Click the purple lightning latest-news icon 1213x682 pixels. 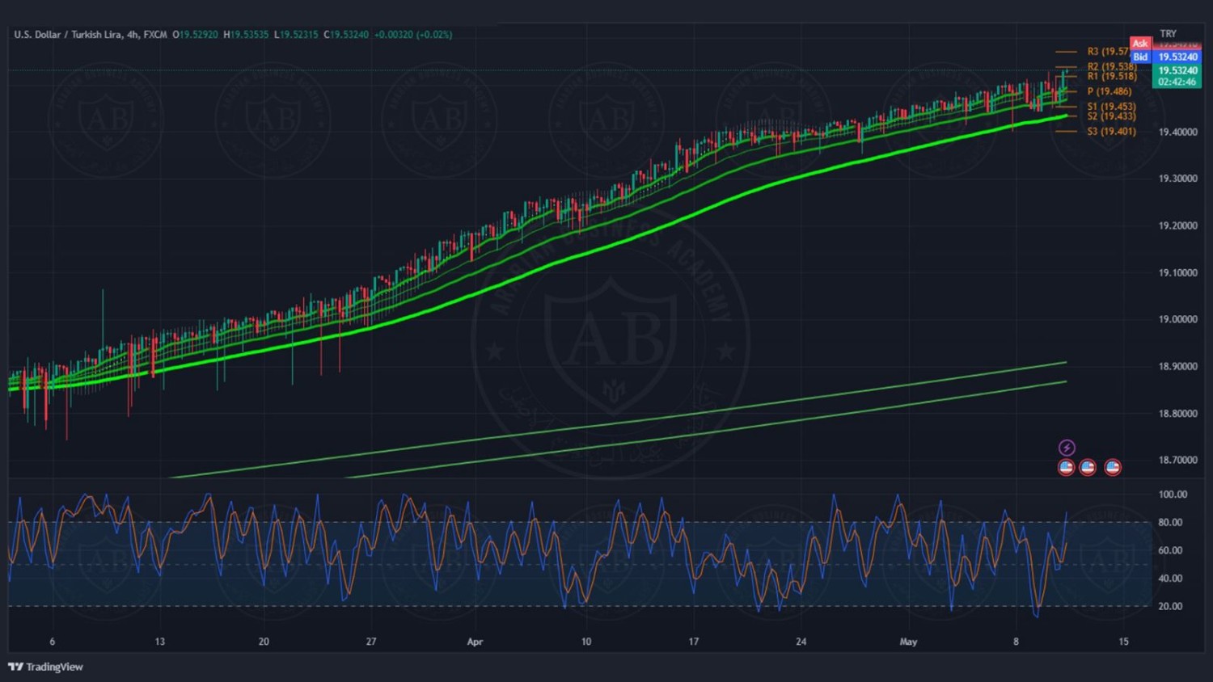pos(1067,448)
